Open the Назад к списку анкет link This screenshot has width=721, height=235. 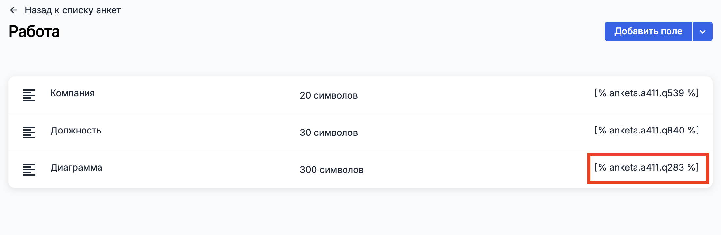point(73,10)
